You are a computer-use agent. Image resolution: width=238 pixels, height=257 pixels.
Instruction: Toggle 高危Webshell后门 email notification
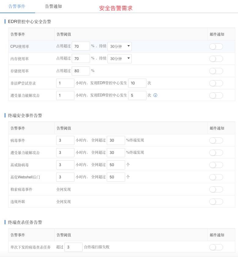click(216, 177)
